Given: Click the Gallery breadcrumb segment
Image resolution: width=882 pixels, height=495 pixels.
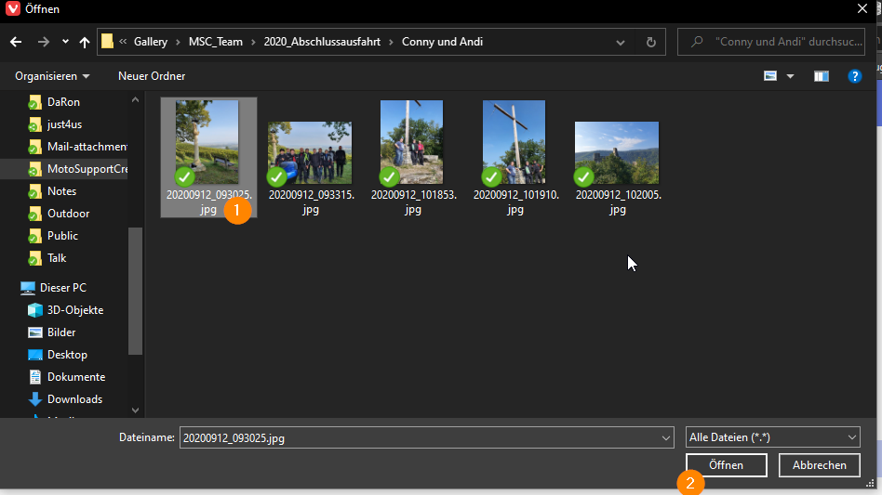Looking at the screenshot, I should [x=150, y=42].
